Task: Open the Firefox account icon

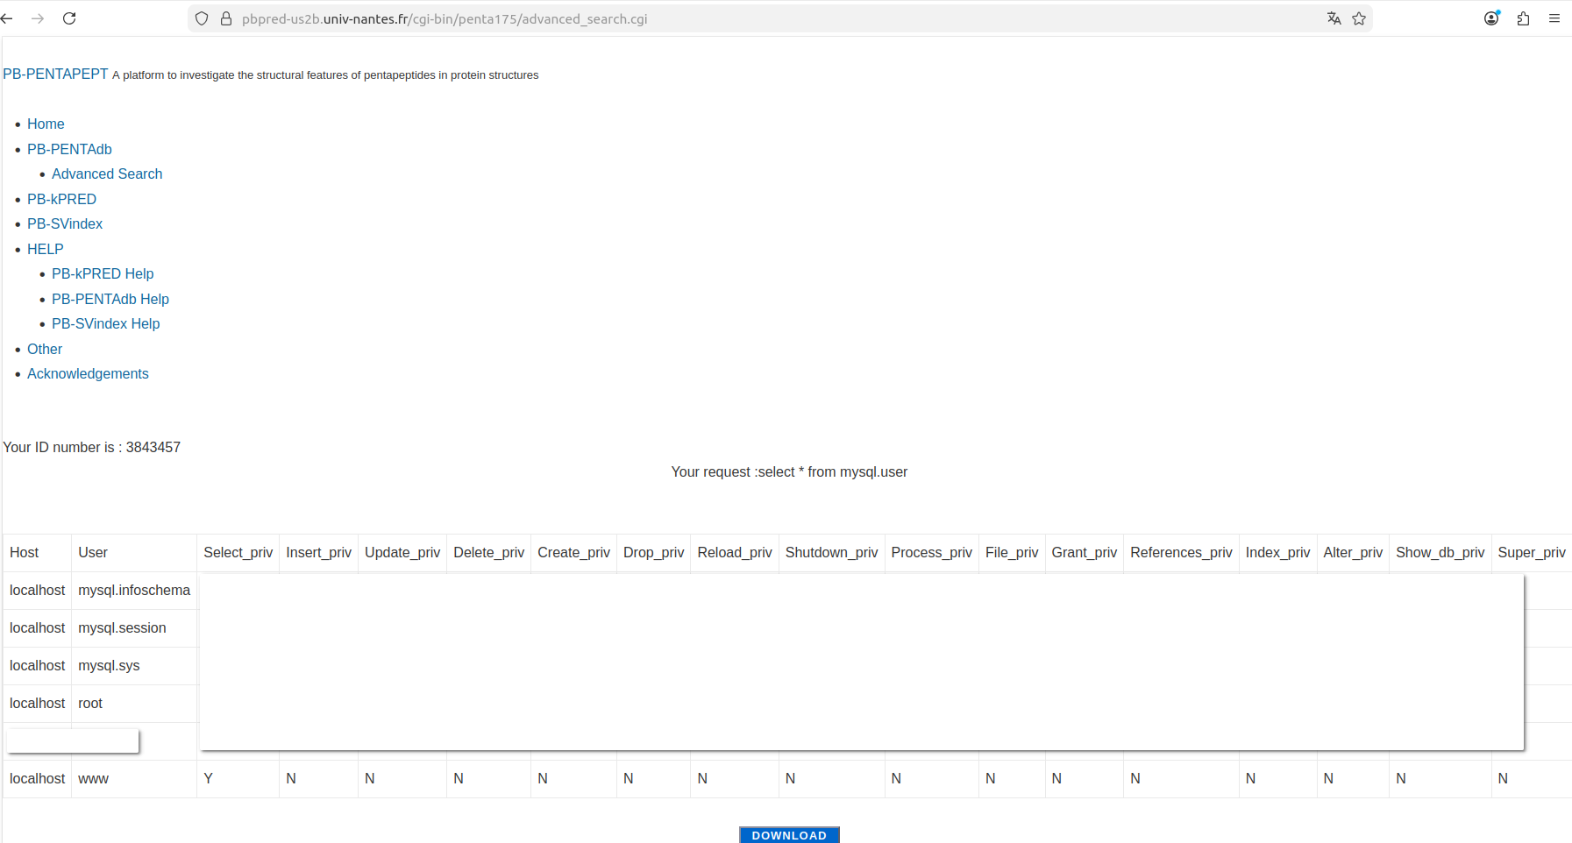Action: [1491, 18]
